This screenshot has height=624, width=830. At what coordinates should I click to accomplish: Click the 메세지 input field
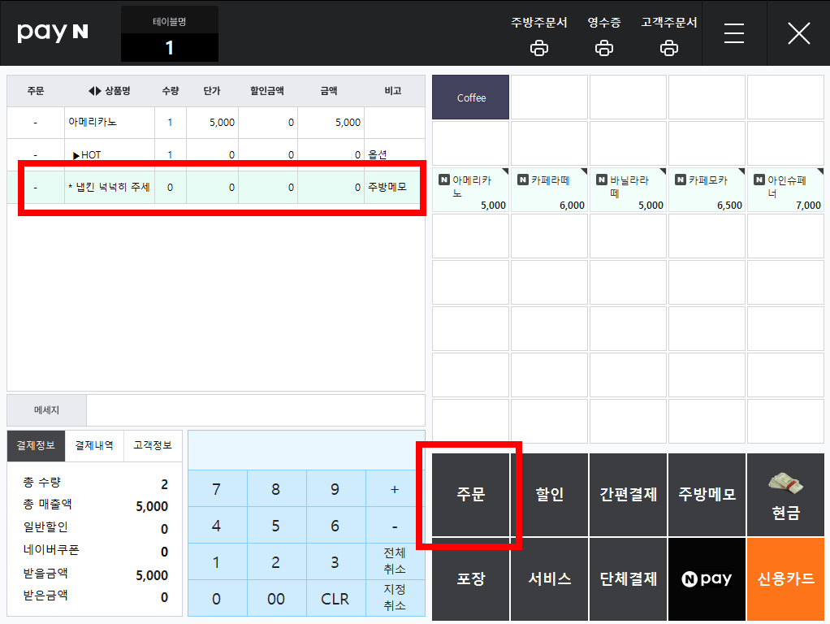(x=256, y=410)
